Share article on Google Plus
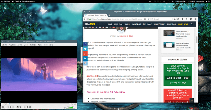This screenshot has height=110, width=211. coord(85,54)
